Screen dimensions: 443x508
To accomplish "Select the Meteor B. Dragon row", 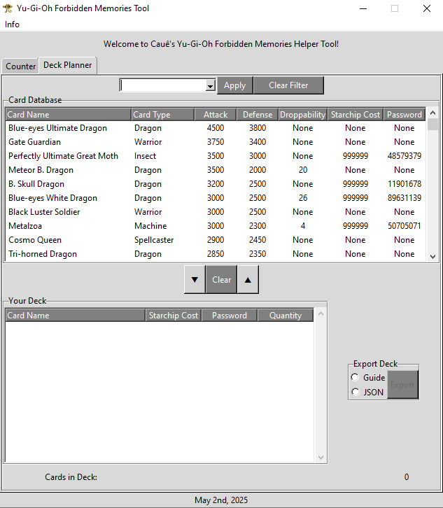I will pyautogui.click(x=215, y=170).
